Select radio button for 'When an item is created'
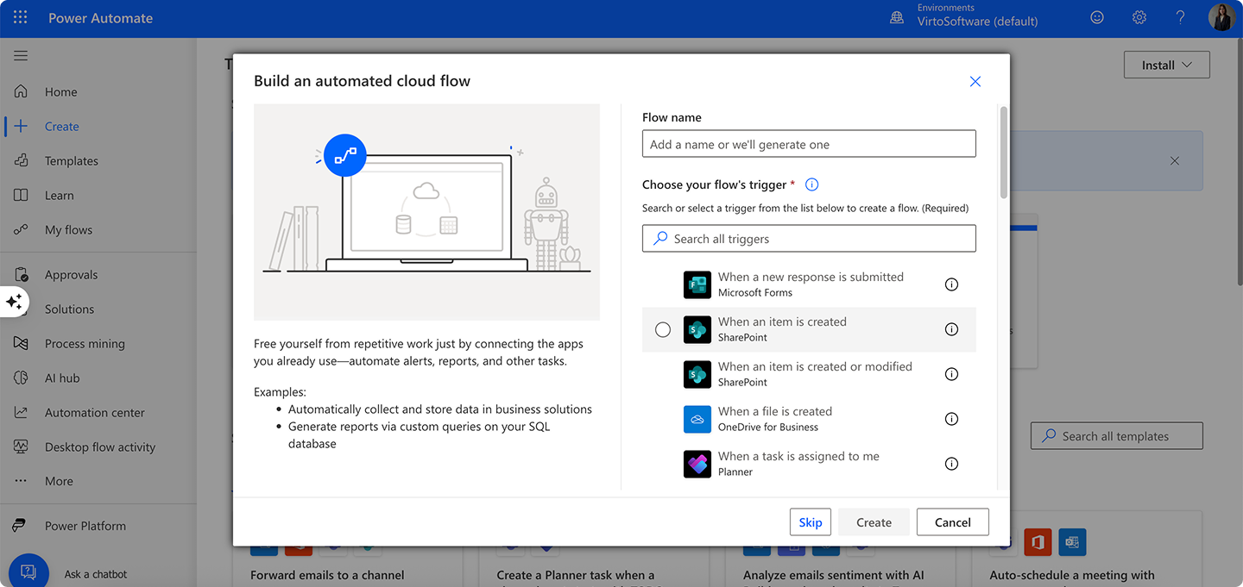 click(662, 329)
